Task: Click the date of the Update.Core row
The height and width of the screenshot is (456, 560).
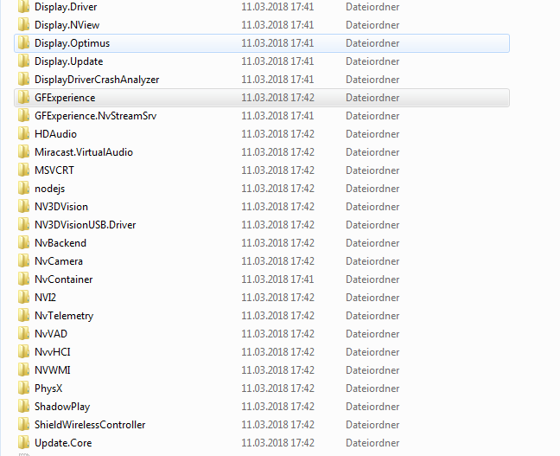Action: click(x=278, y=443)
